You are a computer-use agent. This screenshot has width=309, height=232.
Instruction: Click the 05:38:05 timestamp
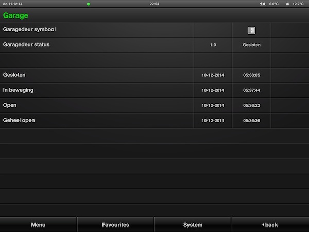(x=251, y=75)
